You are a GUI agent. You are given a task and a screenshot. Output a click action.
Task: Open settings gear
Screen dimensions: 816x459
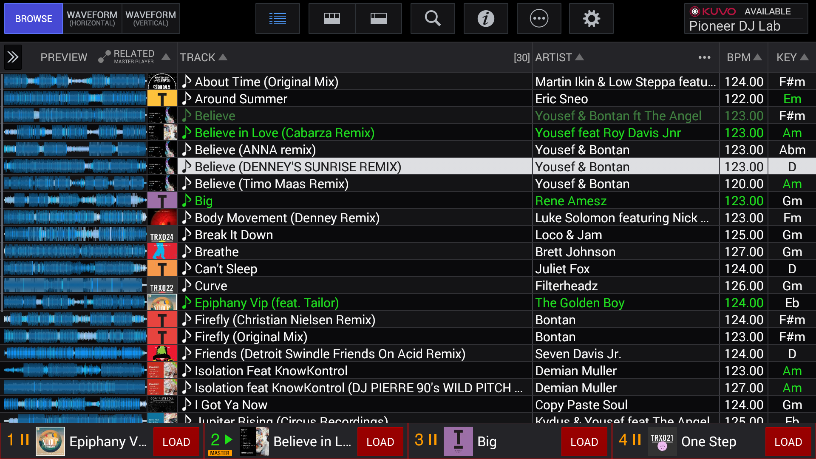[591, 19]
